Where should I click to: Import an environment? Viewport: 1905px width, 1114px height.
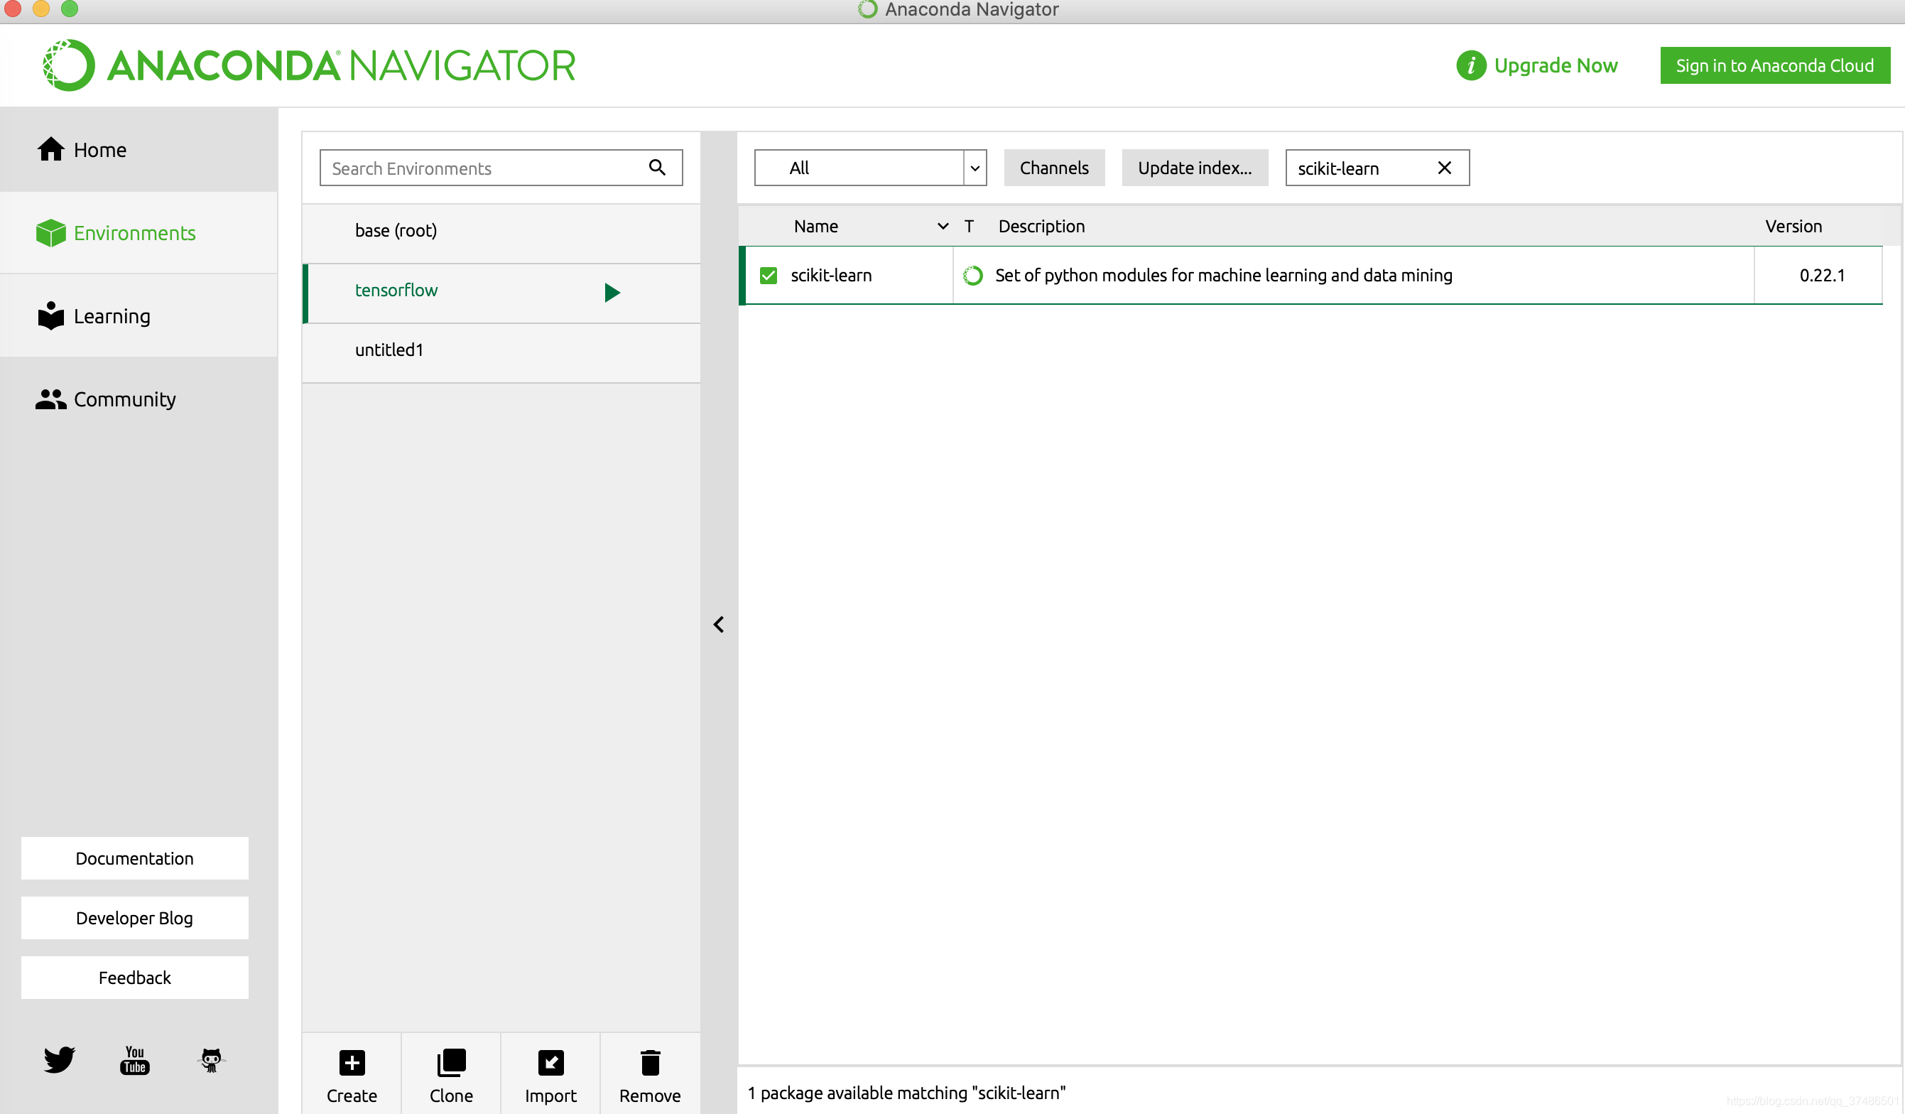(x=550, y=1075)
